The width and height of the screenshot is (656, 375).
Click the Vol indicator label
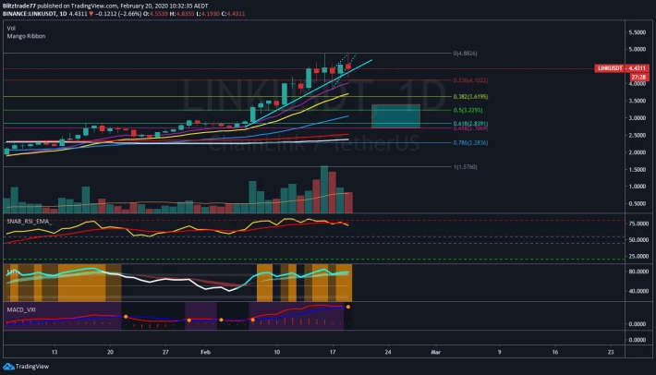coord(11,28)
